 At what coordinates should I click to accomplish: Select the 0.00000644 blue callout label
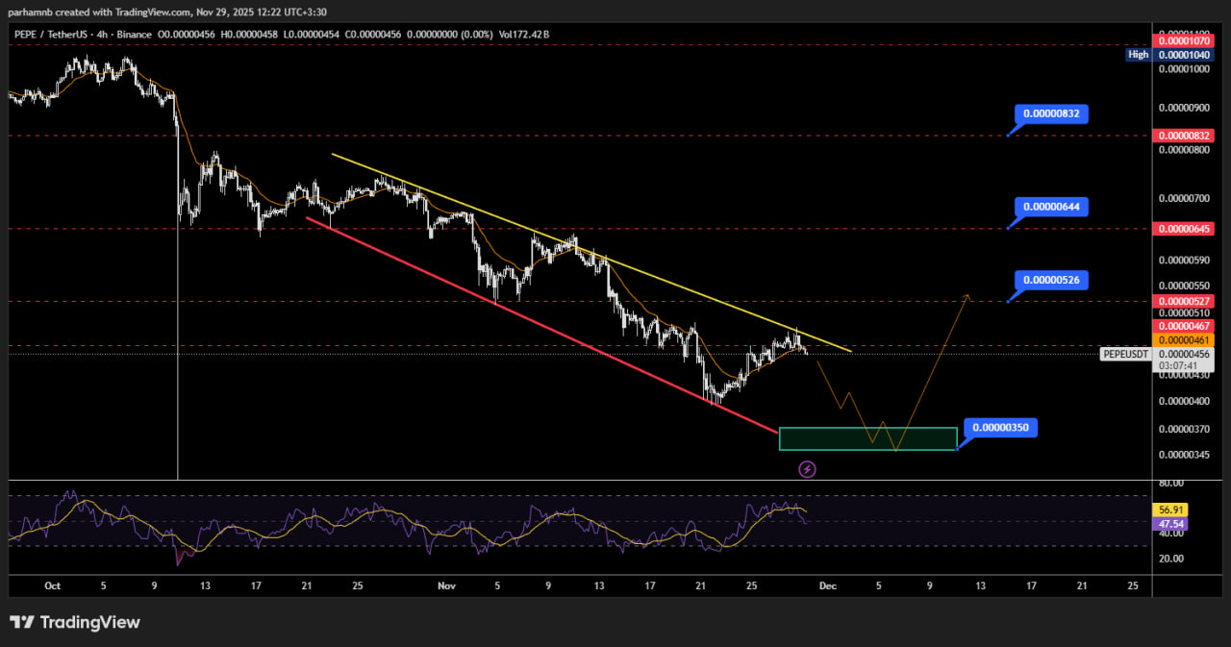(x=1051, y=207)
